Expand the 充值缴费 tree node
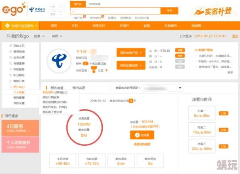 click(11, 63)
